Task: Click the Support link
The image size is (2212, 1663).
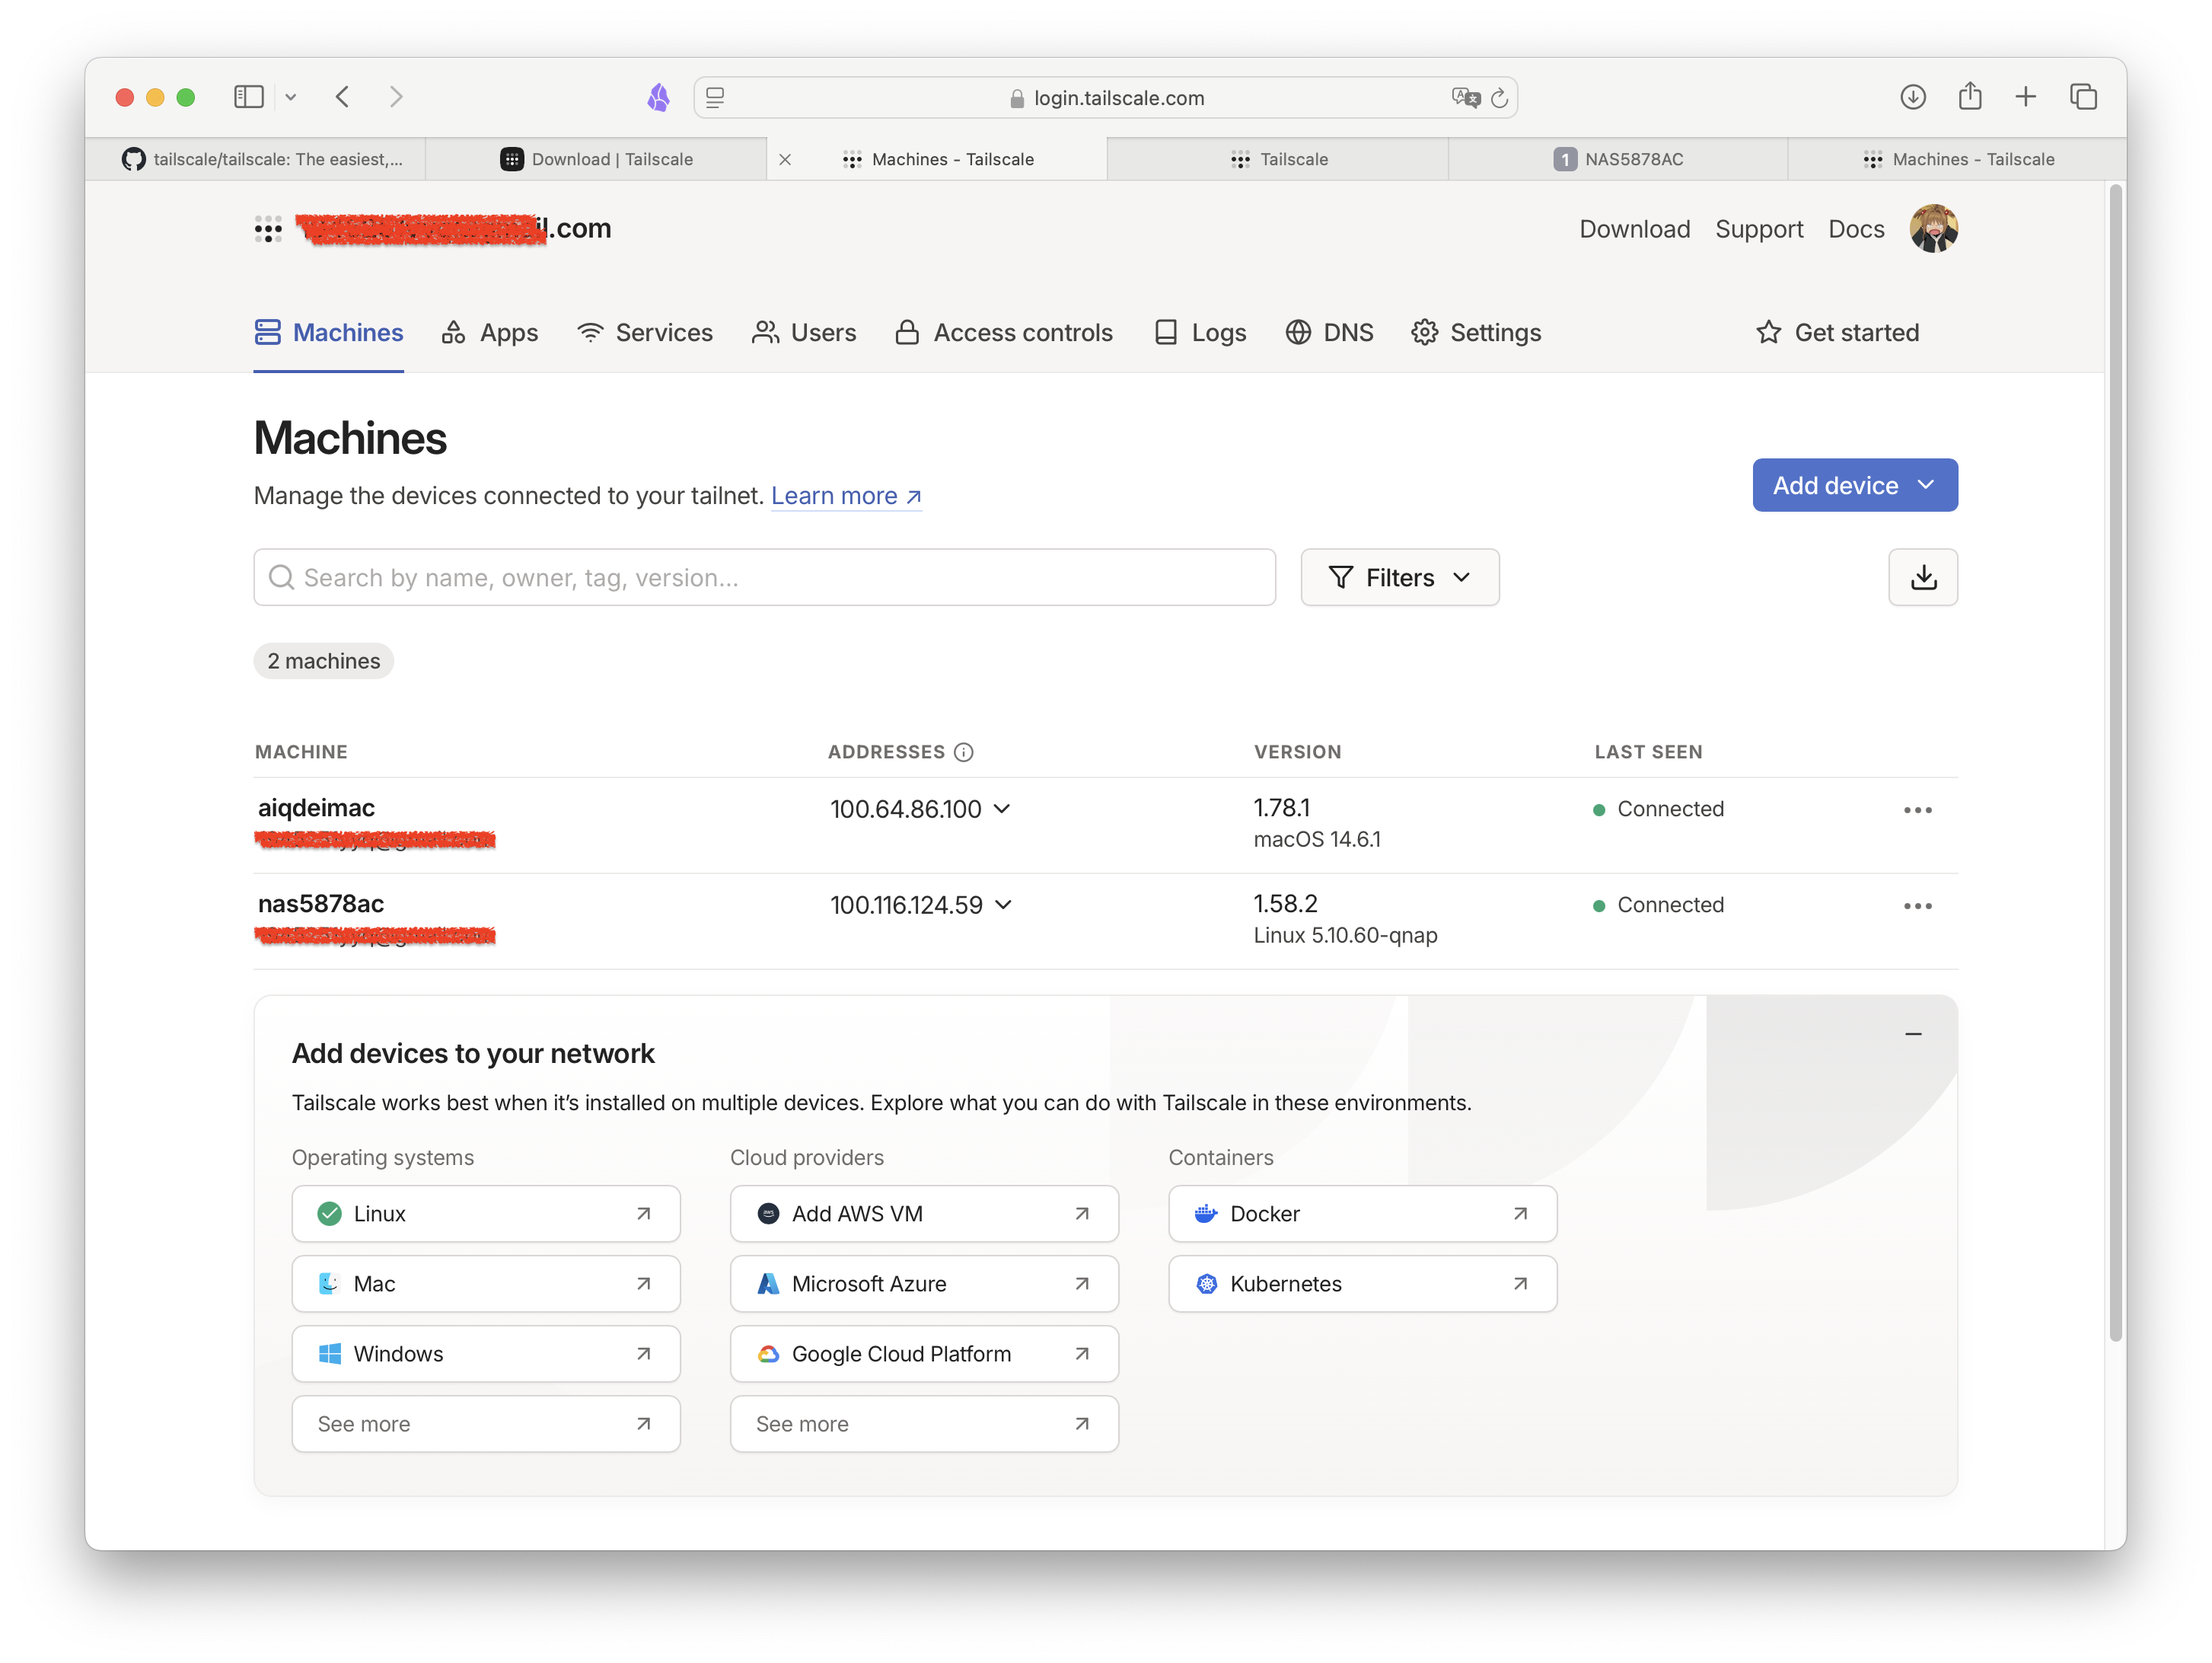Action: (x=1759, y=229)
